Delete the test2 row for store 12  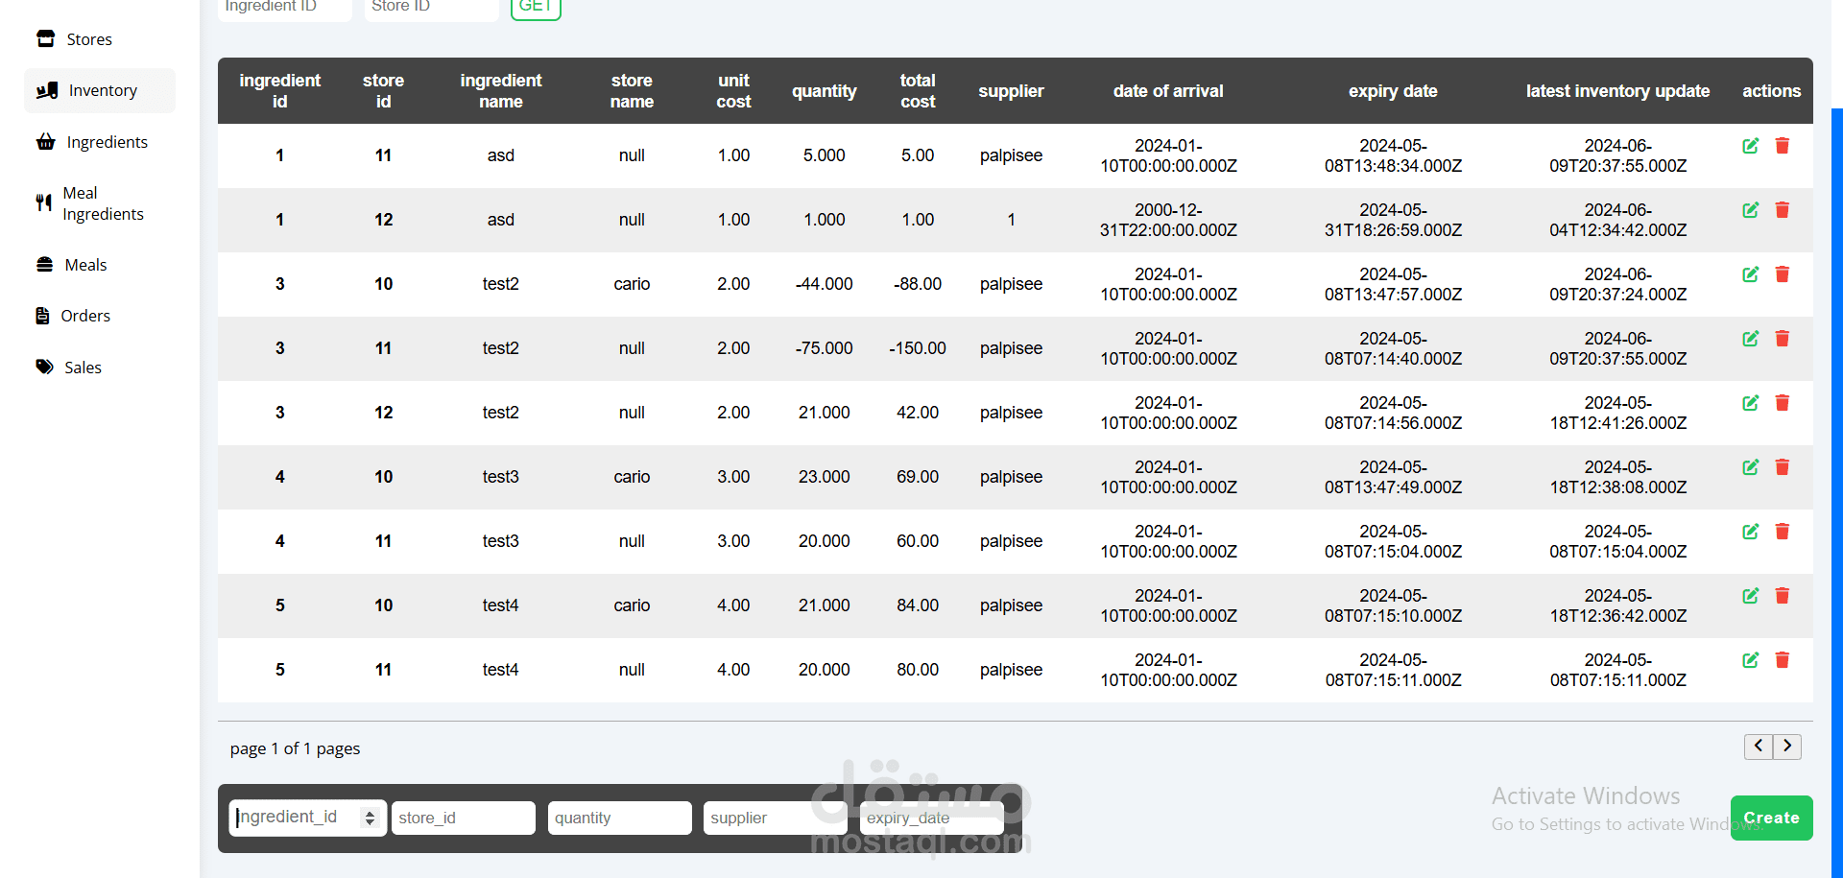(1783, 403)
